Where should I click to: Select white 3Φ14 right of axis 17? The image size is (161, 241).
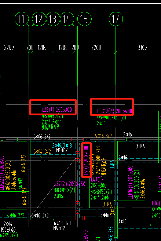click(x=140, y=146)
